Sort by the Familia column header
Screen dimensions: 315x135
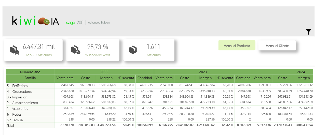tap(30, 78)
